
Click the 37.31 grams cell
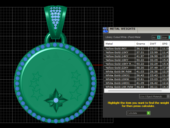click(x=142, y=52)
